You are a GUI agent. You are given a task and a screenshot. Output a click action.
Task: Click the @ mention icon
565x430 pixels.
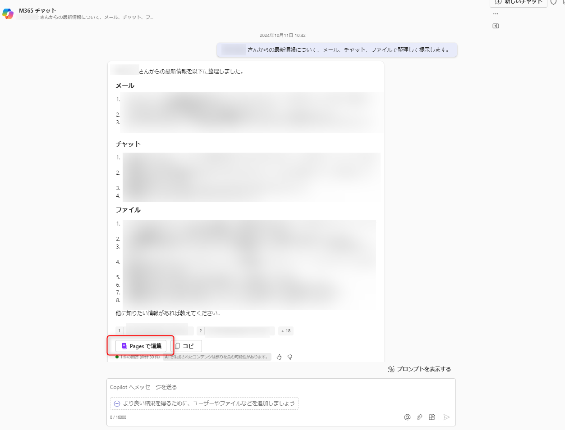407,417
